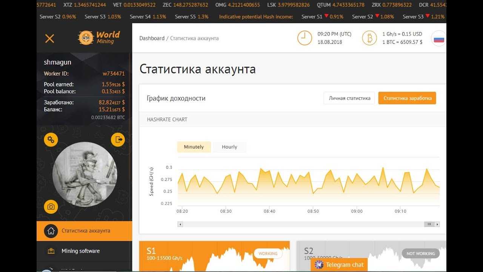Click the 08:40 label on chart axis
The height and width of the screenshot is (272, 483).
point(269,211)
